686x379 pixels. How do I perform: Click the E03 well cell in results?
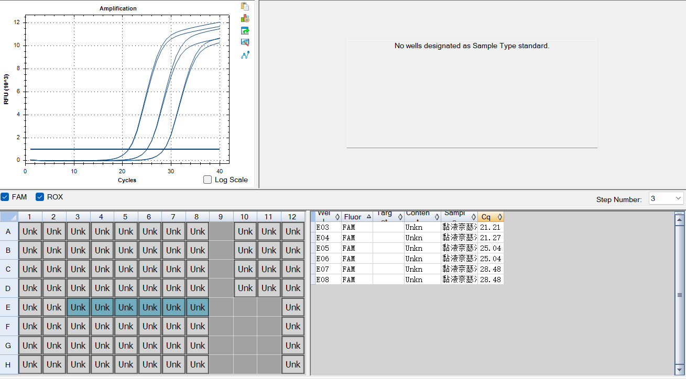(329, 227)
